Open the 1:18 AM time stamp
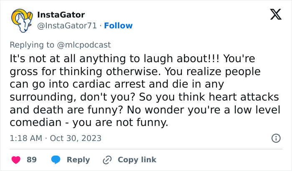The height and width of the screenshot is (171, 292). 26,138
